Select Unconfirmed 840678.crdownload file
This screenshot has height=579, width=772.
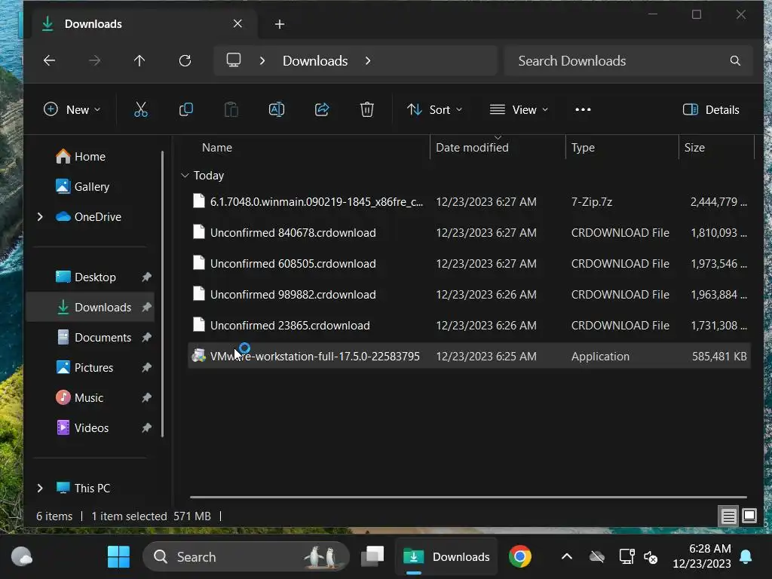[x=469, y=232]
